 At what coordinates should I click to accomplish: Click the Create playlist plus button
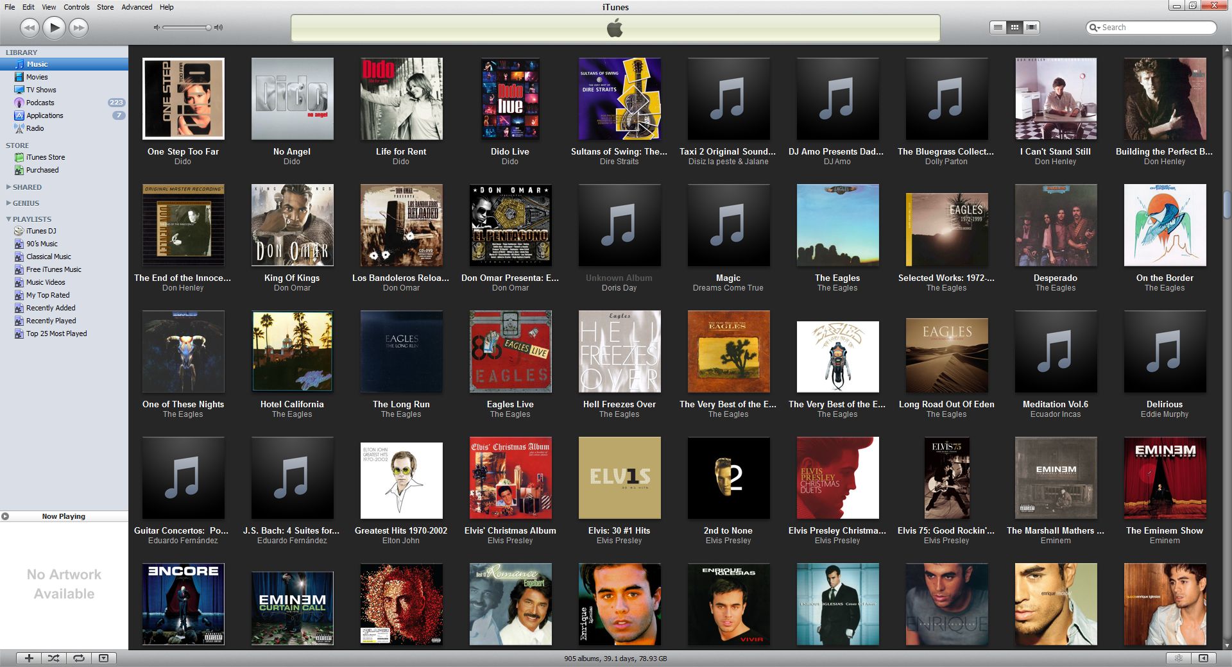[29, 658]
